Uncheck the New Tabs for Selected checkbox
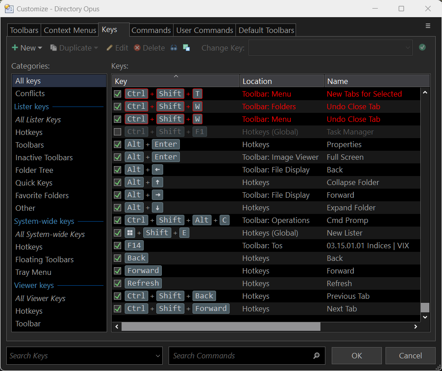Viewport: 442px width, 371px height. click(118, 94)
